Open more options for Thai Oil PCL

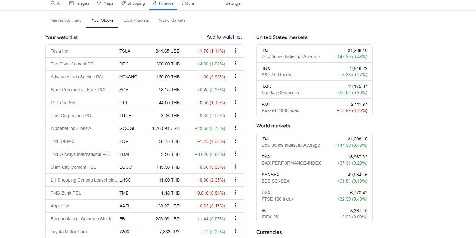235,141
